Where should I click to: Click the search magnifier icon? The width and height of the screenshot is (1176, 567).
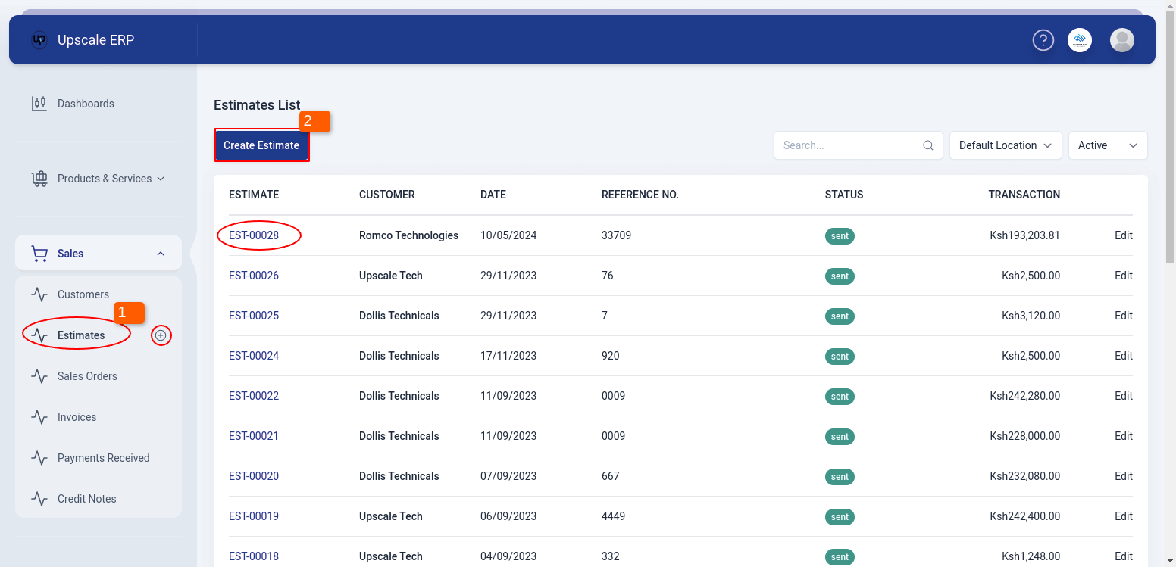click(x=927, y=145)
